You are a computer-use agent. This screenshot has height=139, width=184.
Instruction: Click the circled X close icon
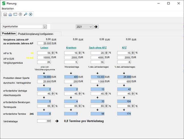[x=30, y=14]
